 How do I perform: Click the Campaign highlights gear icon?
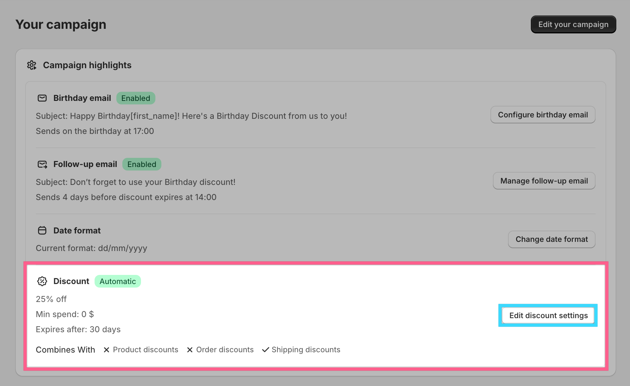(x=32, y=65)
